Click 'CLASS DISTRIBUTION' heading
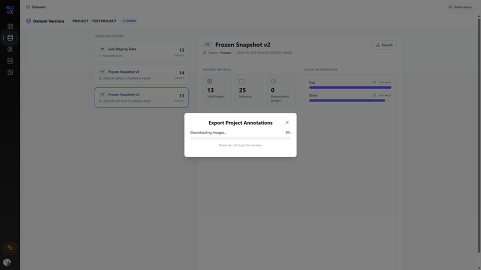 [320, 69]
